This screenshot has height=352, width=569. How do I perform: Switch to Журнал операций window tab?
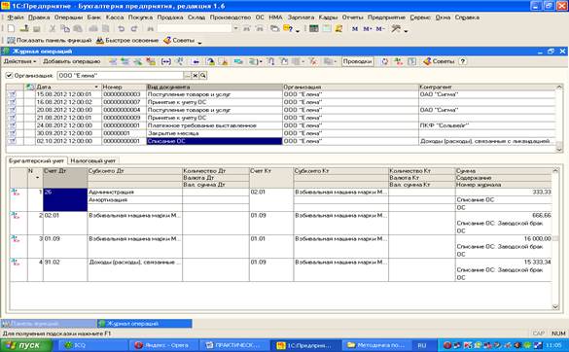[145, 324]
